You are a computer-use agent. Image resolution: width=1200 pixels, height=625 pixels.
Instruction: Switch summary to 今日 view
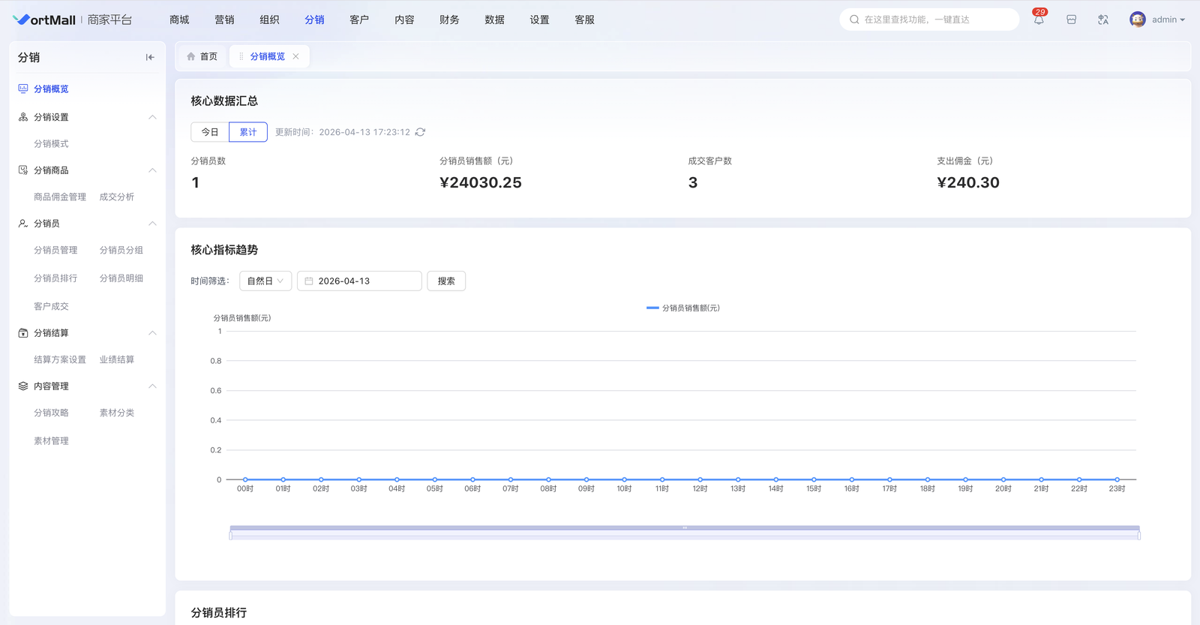(x=210, y=132)
